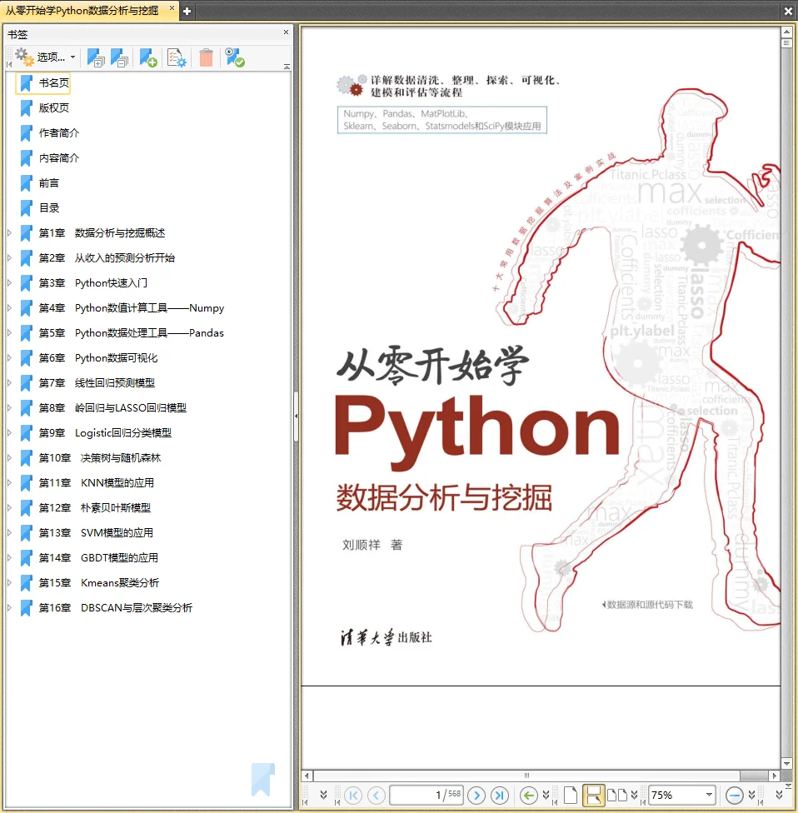This screenshot has height=813, width=798.
Task: Click the eye and checkmark current-bookmark icon
Action: (x=235, y=57)
